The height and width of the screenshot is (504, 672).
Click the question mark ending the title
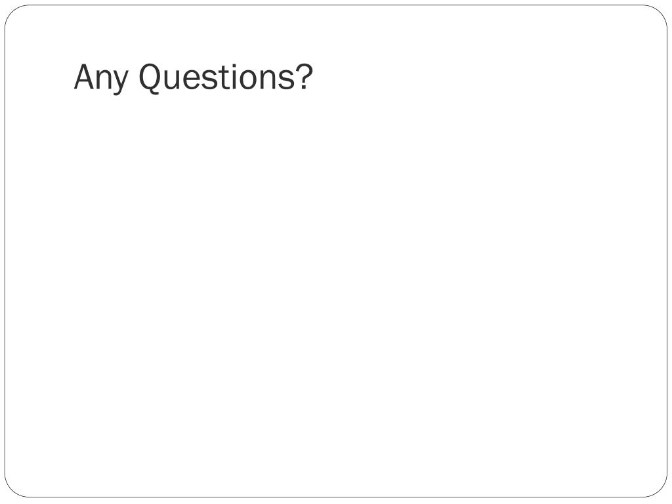[304, 77]
